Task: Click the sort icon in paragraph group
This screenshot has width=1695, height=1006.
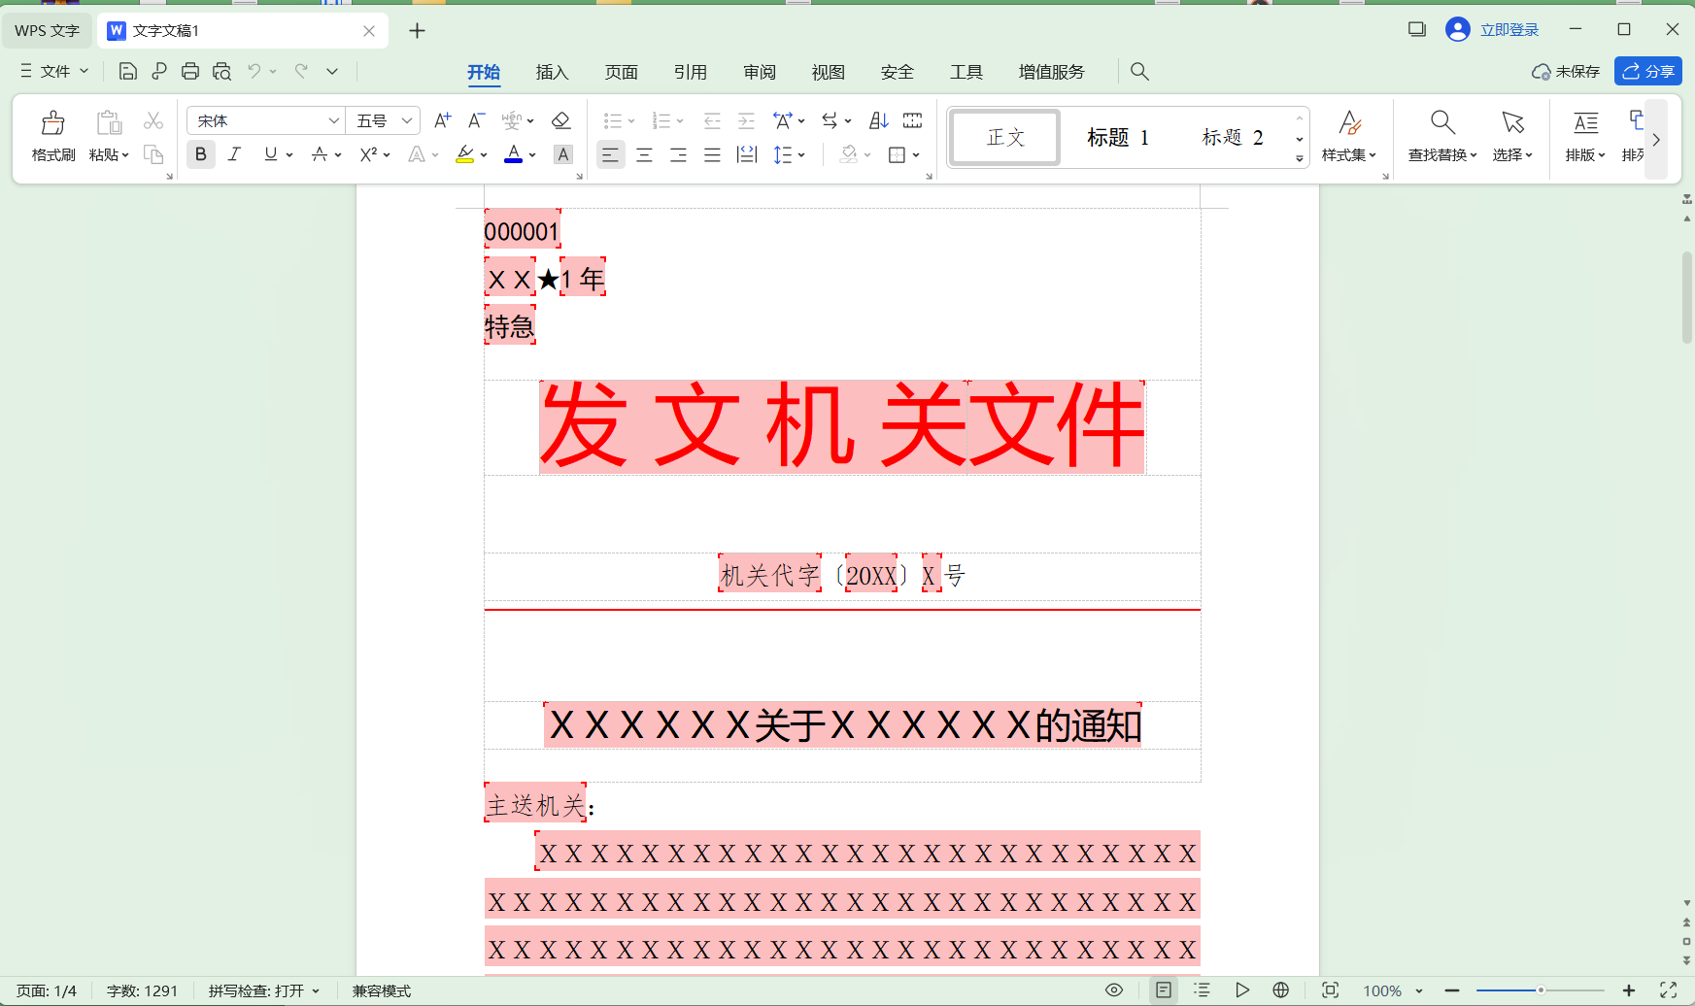Action: click(878, 120)
